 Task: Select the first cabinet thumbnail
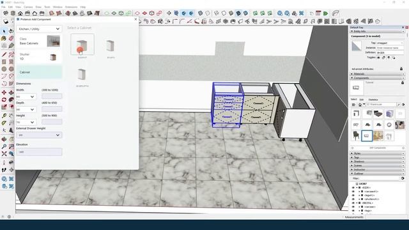[82, 44]
